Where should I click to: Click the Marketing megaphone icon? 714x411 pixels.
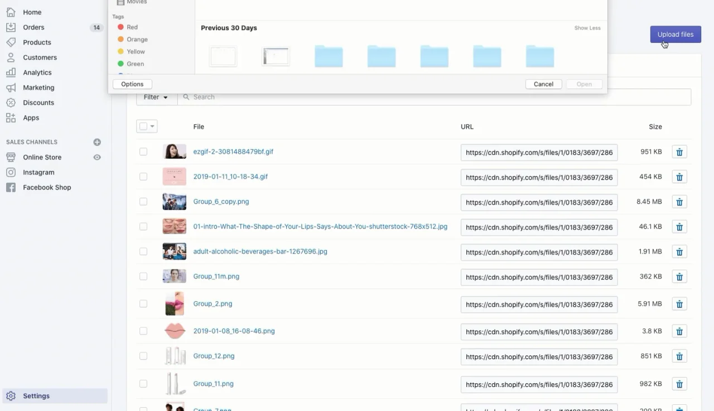pos(11,88)
